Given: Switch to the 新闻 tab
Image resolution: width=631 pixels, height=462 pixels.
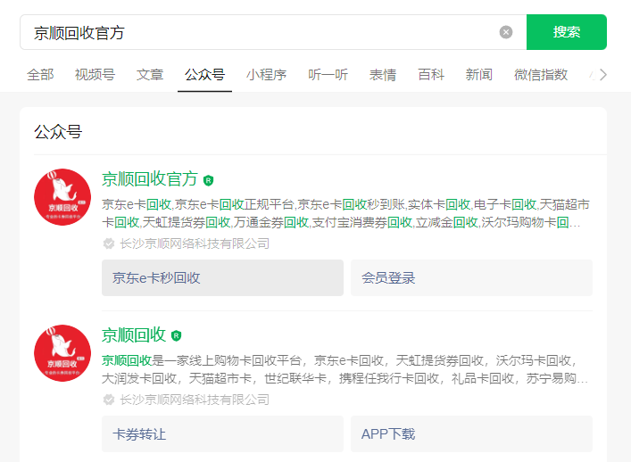Looking at the screenshot, I should pos(479,75).
